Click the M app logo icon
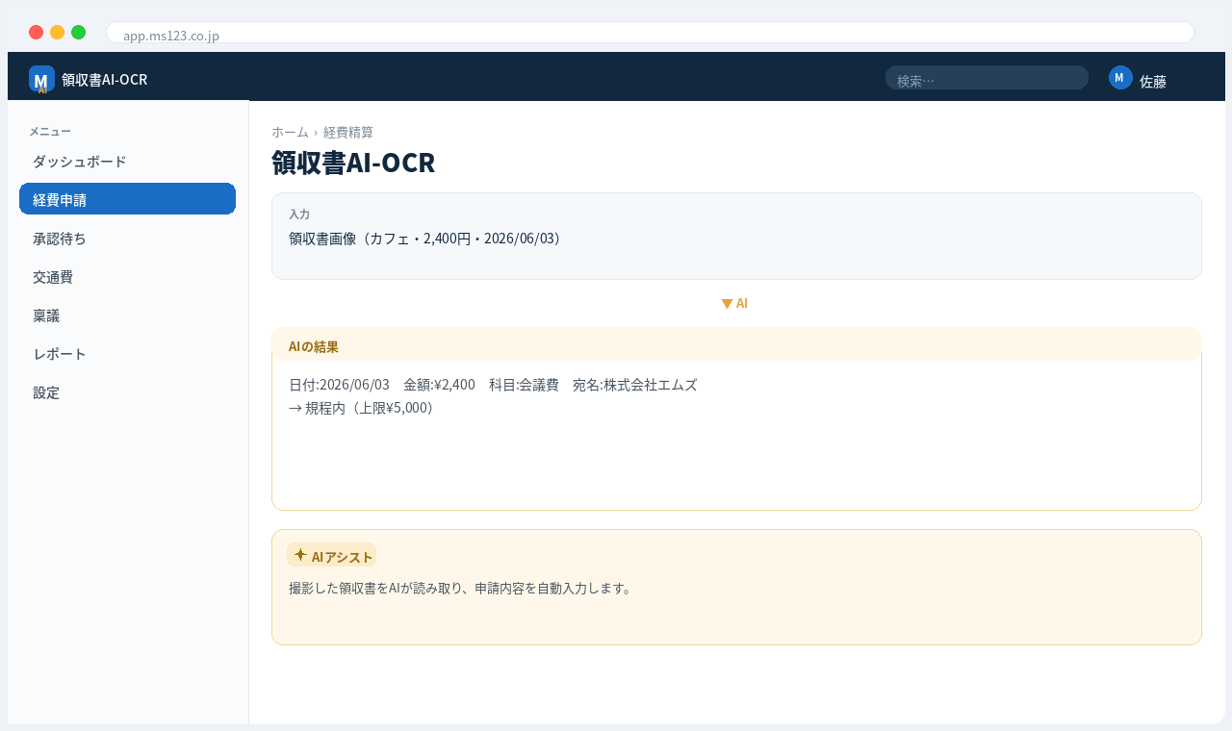This screenshot has height=731, width=1232. [x=41, y=79]
